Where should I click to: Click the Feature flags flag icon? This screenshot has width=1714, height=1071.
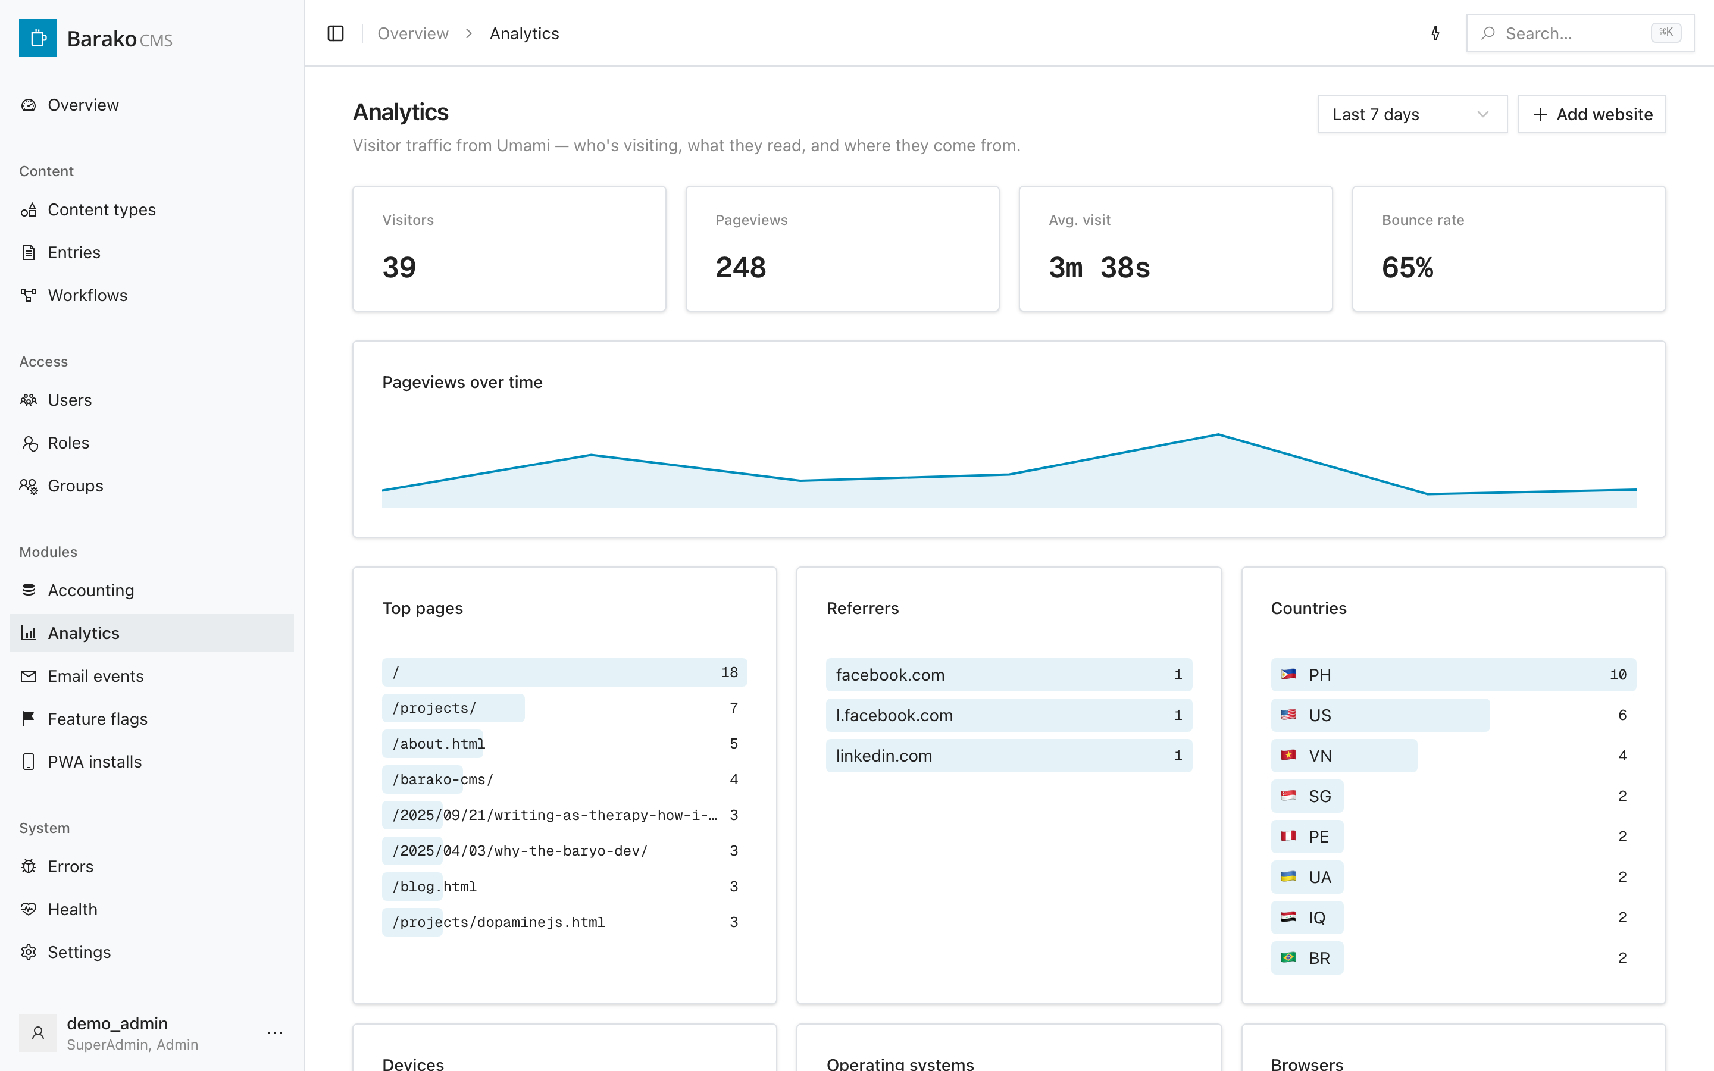[x=29, y=719]
